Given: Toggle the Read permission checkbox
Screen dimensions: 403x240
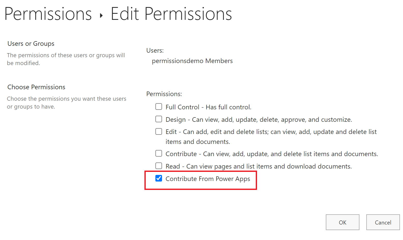Looking at the screenshot, I should [159, 166].
